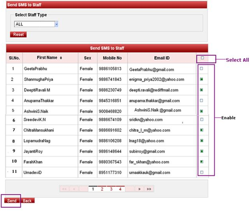Tick the Select All header checkbox
Image resolution: width=252 pixels, height=211 pixels.
(x=202, y=58)
